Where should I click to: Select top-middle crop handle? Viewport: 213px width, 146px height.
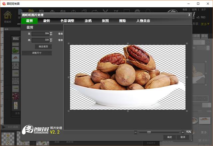[128, 44]
